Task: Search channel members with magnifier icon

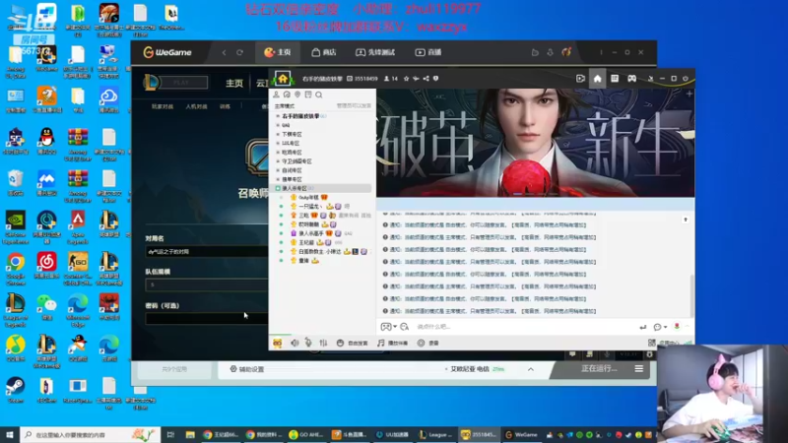Action: pyautogui.click(x=318, y=95)
